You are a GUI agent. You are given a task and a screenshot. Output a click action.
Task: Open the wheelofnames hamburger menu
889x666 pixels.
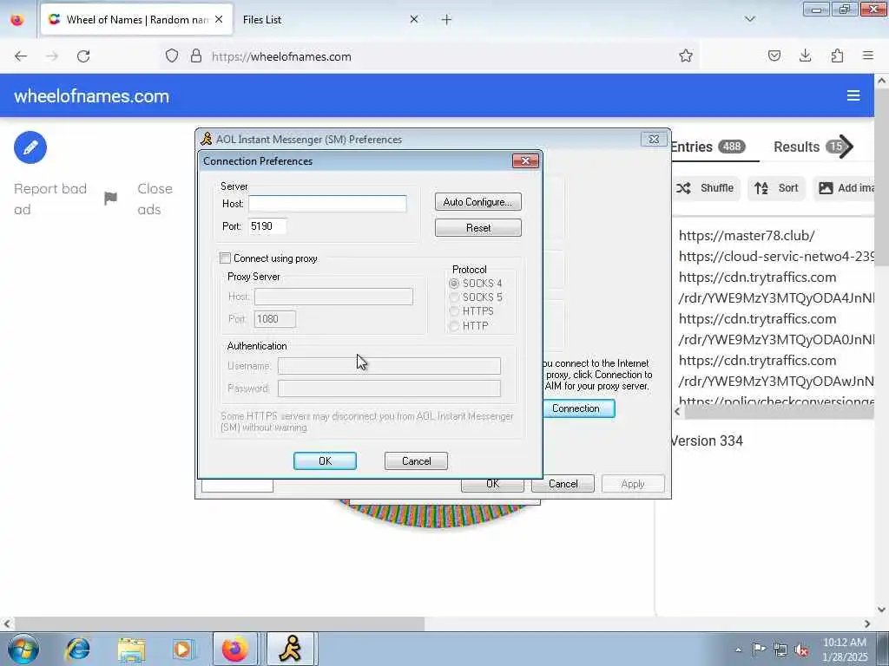853,95
